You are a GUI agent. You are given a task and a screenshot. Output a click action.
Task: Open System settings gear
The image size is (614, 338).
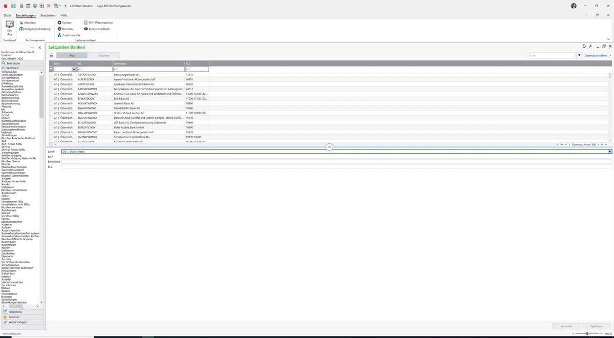[64, 23]
